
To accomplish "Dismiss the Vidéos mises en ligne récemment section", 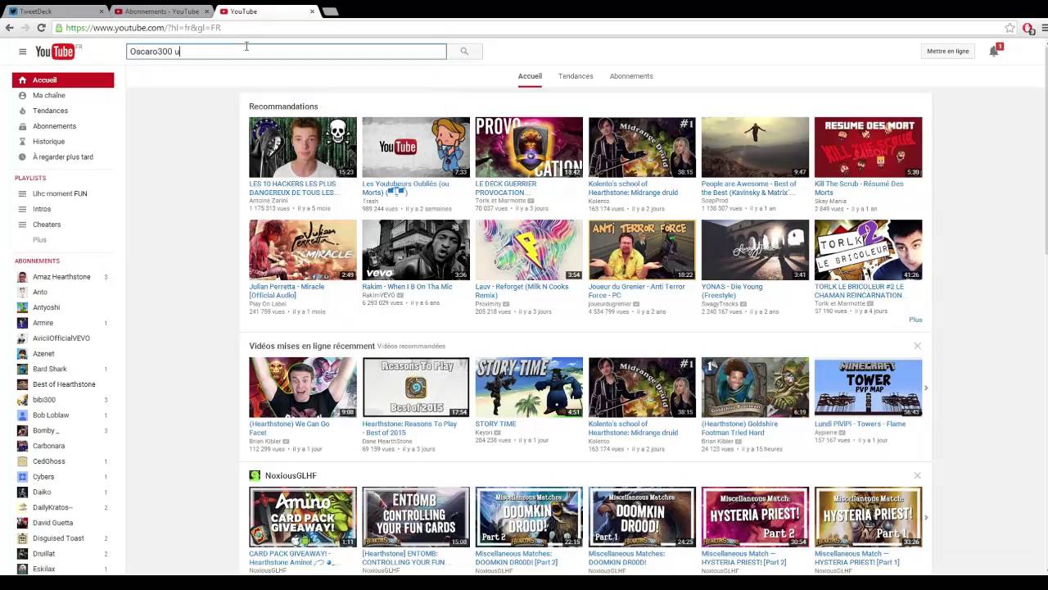I will (x=917, y=346).
